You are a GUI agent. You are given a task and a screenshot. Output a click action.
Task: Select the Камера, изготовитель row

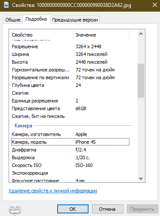[70, 134]
